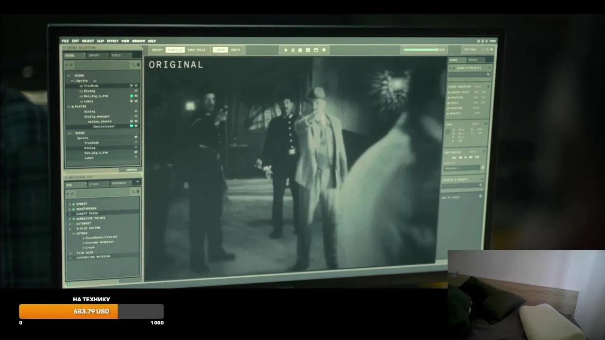
Task: Click the small play icon in the right panel preview
Action: pos(466,157)
